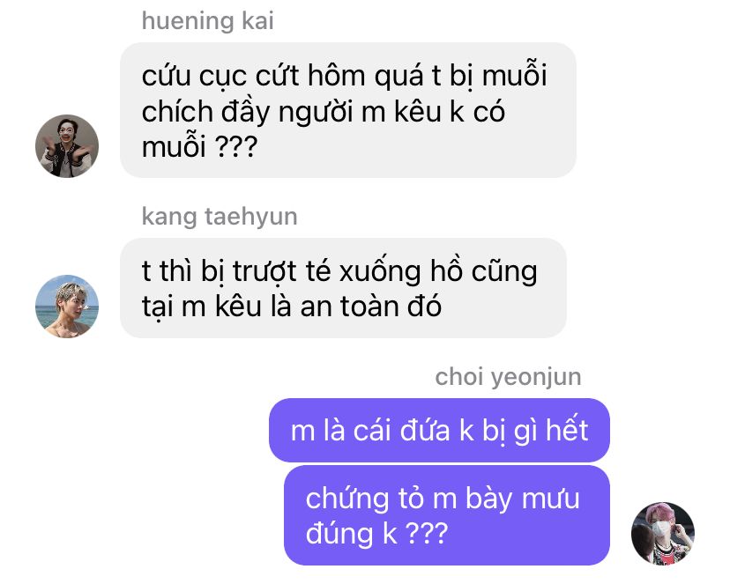Tap kang taehyun's beach avatar

tap(67, 307)
